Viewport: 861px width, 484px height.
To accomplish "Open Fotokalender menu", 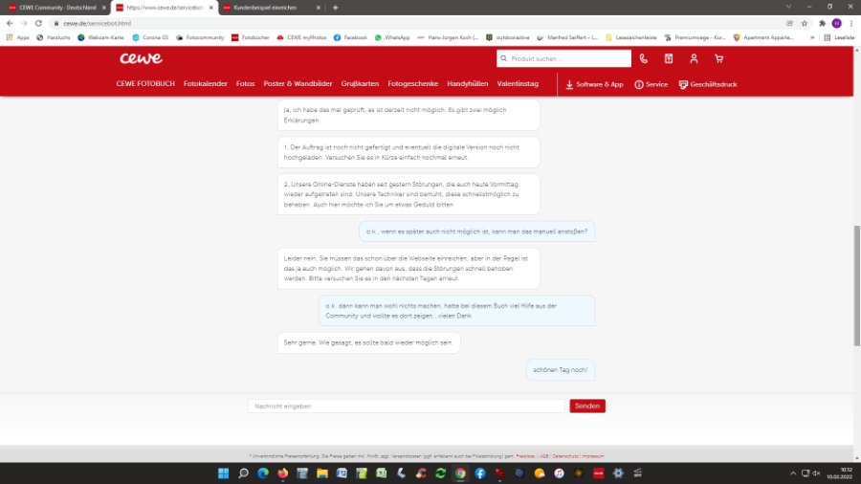I will click(x=206, y=84).
